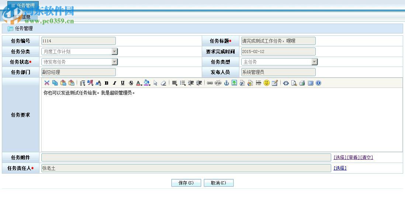The height and width of the screenshot is (213, 405).
Task: Insert a smiley emoticon
Action: 266,83
